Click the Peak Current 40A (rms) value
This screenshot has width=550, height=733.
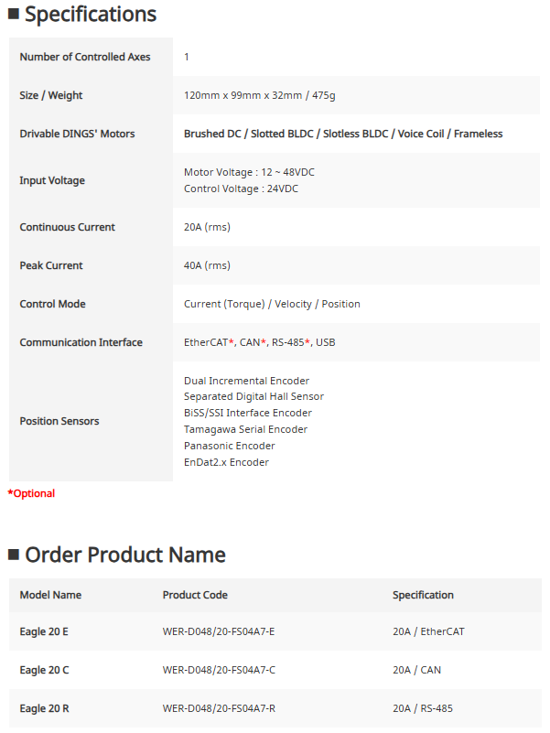coord(207,265)
